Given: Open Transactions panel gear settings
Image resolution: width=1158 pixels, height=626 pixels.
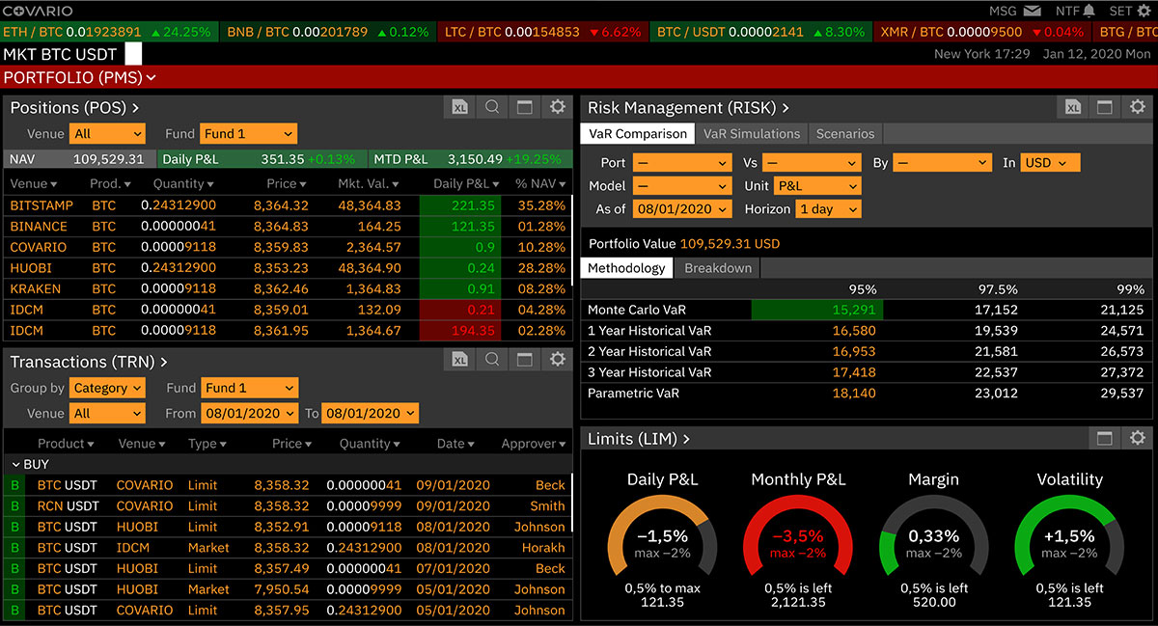Looking at the screenshot, I should pyautogui.click(x=557, y=360).
